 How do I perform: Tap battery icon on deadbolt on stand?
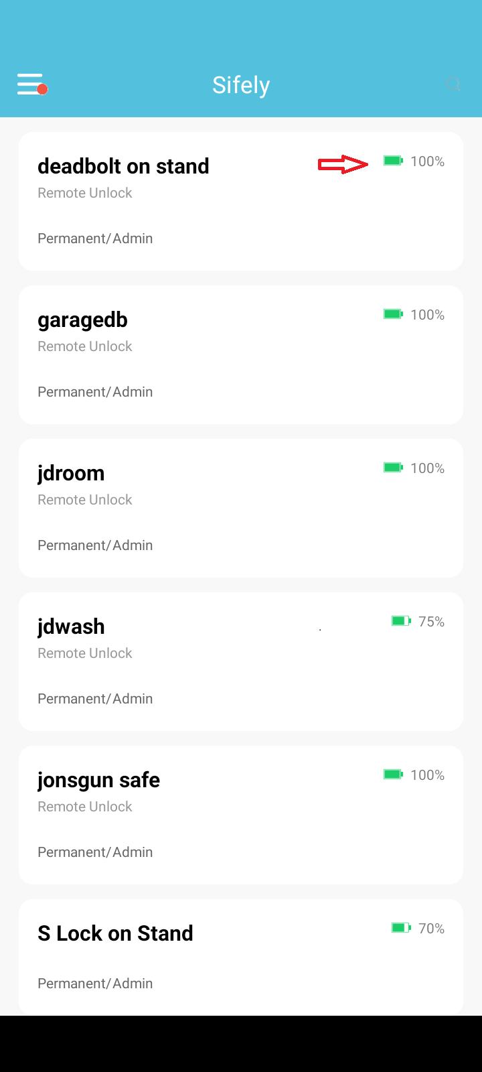click(x=393, y=161)
